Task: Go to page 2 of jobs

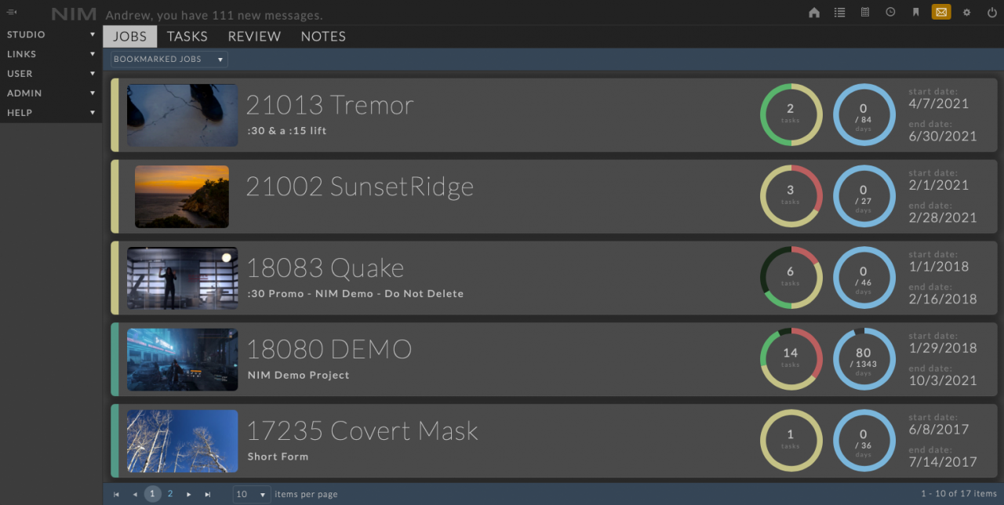Action: pos(170,494)
